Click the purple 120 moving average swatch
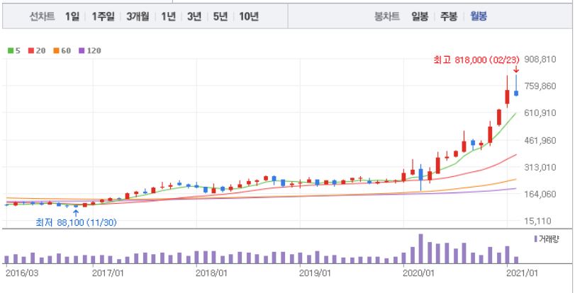This screenshot has height=293, width=575. coord(82,50)
